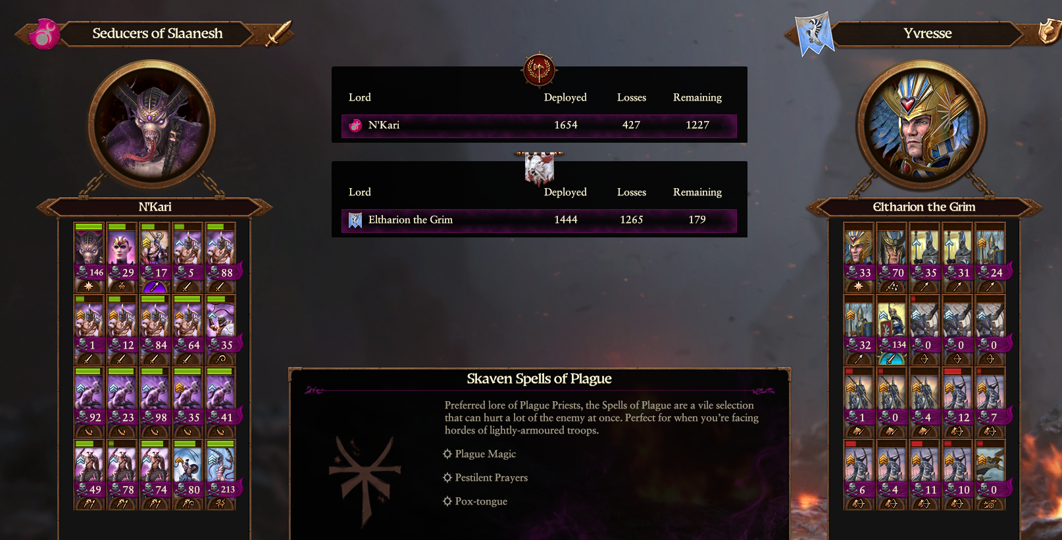The height and width of the screenshot is (540, 1062).
Task: Click the attacker sword icon beside Seducers of Slaanesh
Action: click(279, 34)
